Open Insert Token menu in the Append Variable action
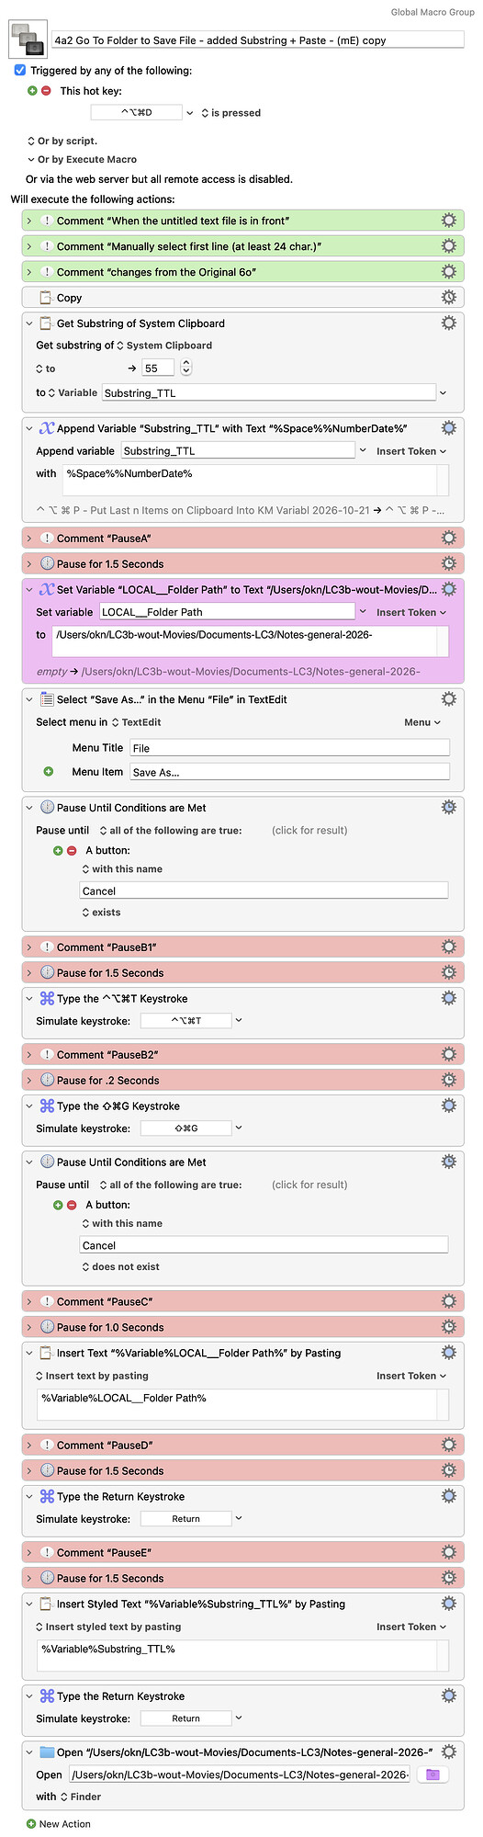 [x=411, y=451]
